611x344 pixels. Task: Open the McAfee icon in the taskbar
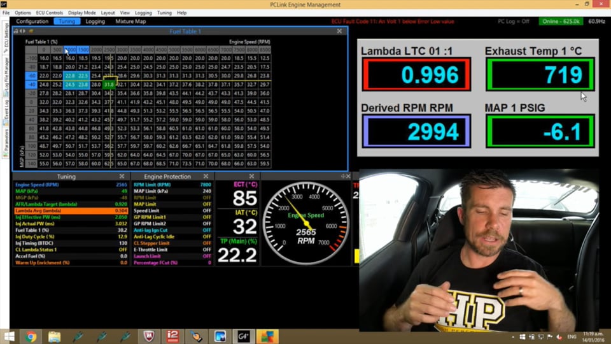pyautogui.click(x=149, y=336)
